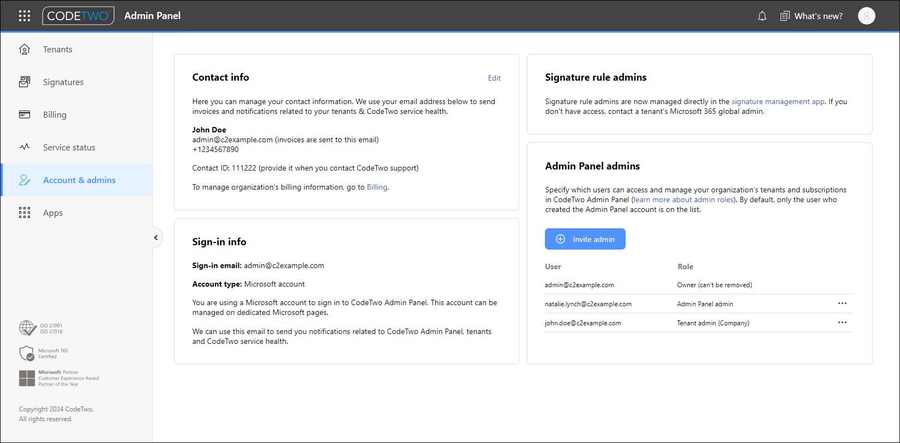900x443 pixels.
Task: Click the Owner (can't be removed) role
Action: (x=715, y=285)
